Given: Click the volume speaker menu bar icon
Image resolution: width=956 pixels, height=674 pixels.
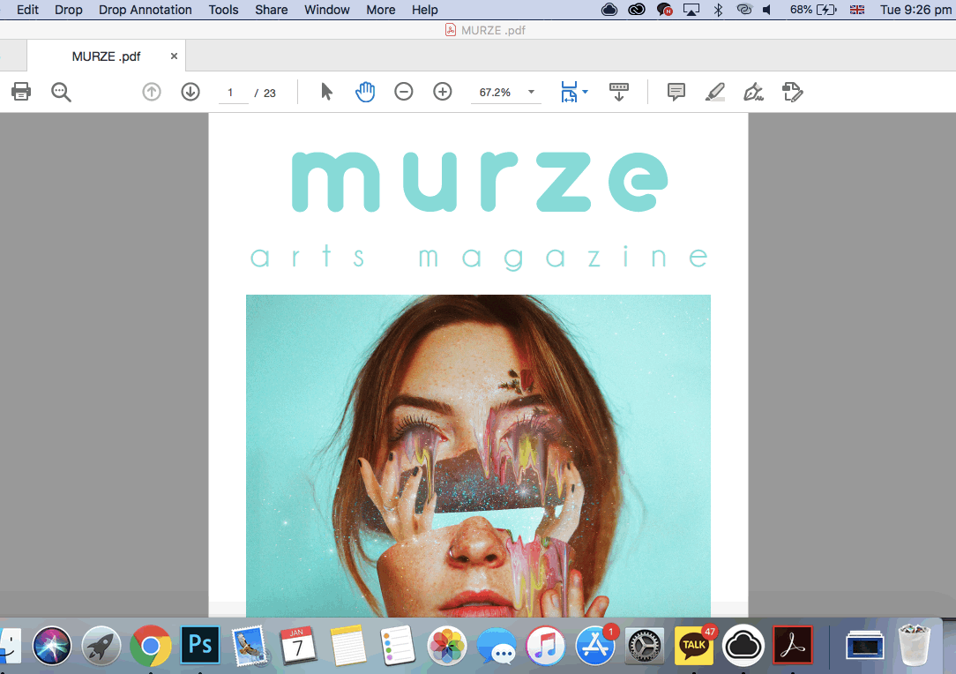Looking at the screenshot, I should click(767, 10).
